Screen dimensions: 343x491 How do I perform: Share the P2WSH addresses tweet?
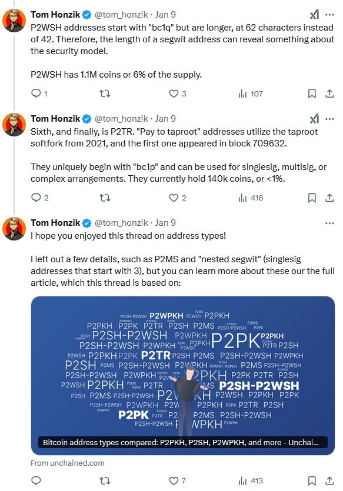click(329, 93)
